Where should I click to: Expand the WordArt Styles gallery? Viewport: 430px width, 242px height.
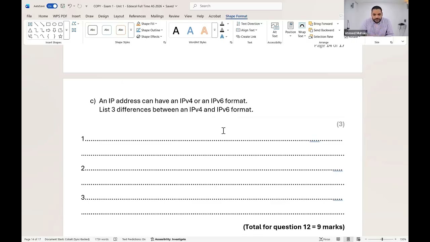214,30
